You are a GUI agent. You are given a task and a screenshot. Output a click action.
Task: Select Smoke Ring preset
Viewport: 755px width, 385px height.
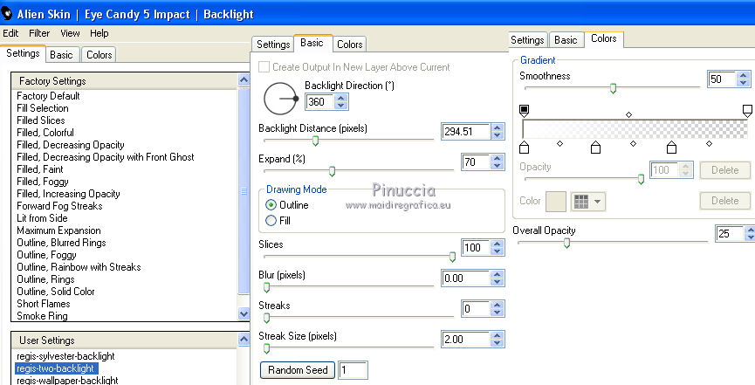[x=43, y=316]
